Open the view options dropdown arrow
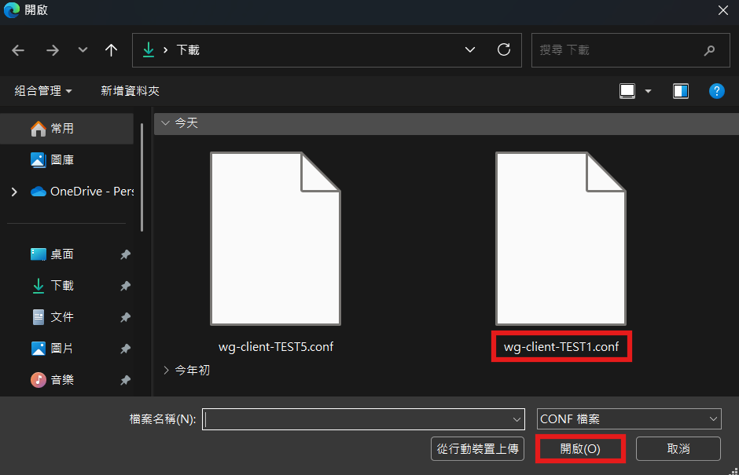 click(x=648, y=91)
